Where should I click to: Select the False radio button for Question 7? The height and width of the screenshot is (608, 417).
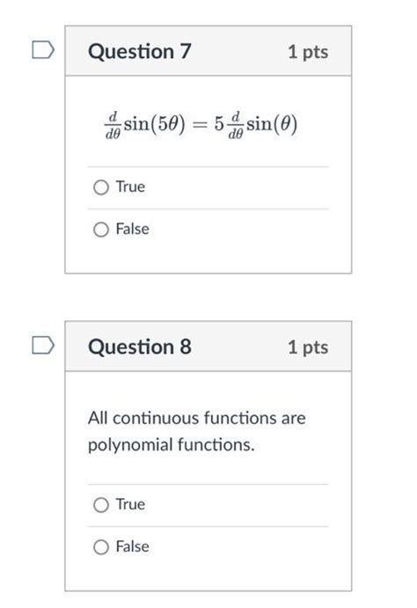[101, 230]
